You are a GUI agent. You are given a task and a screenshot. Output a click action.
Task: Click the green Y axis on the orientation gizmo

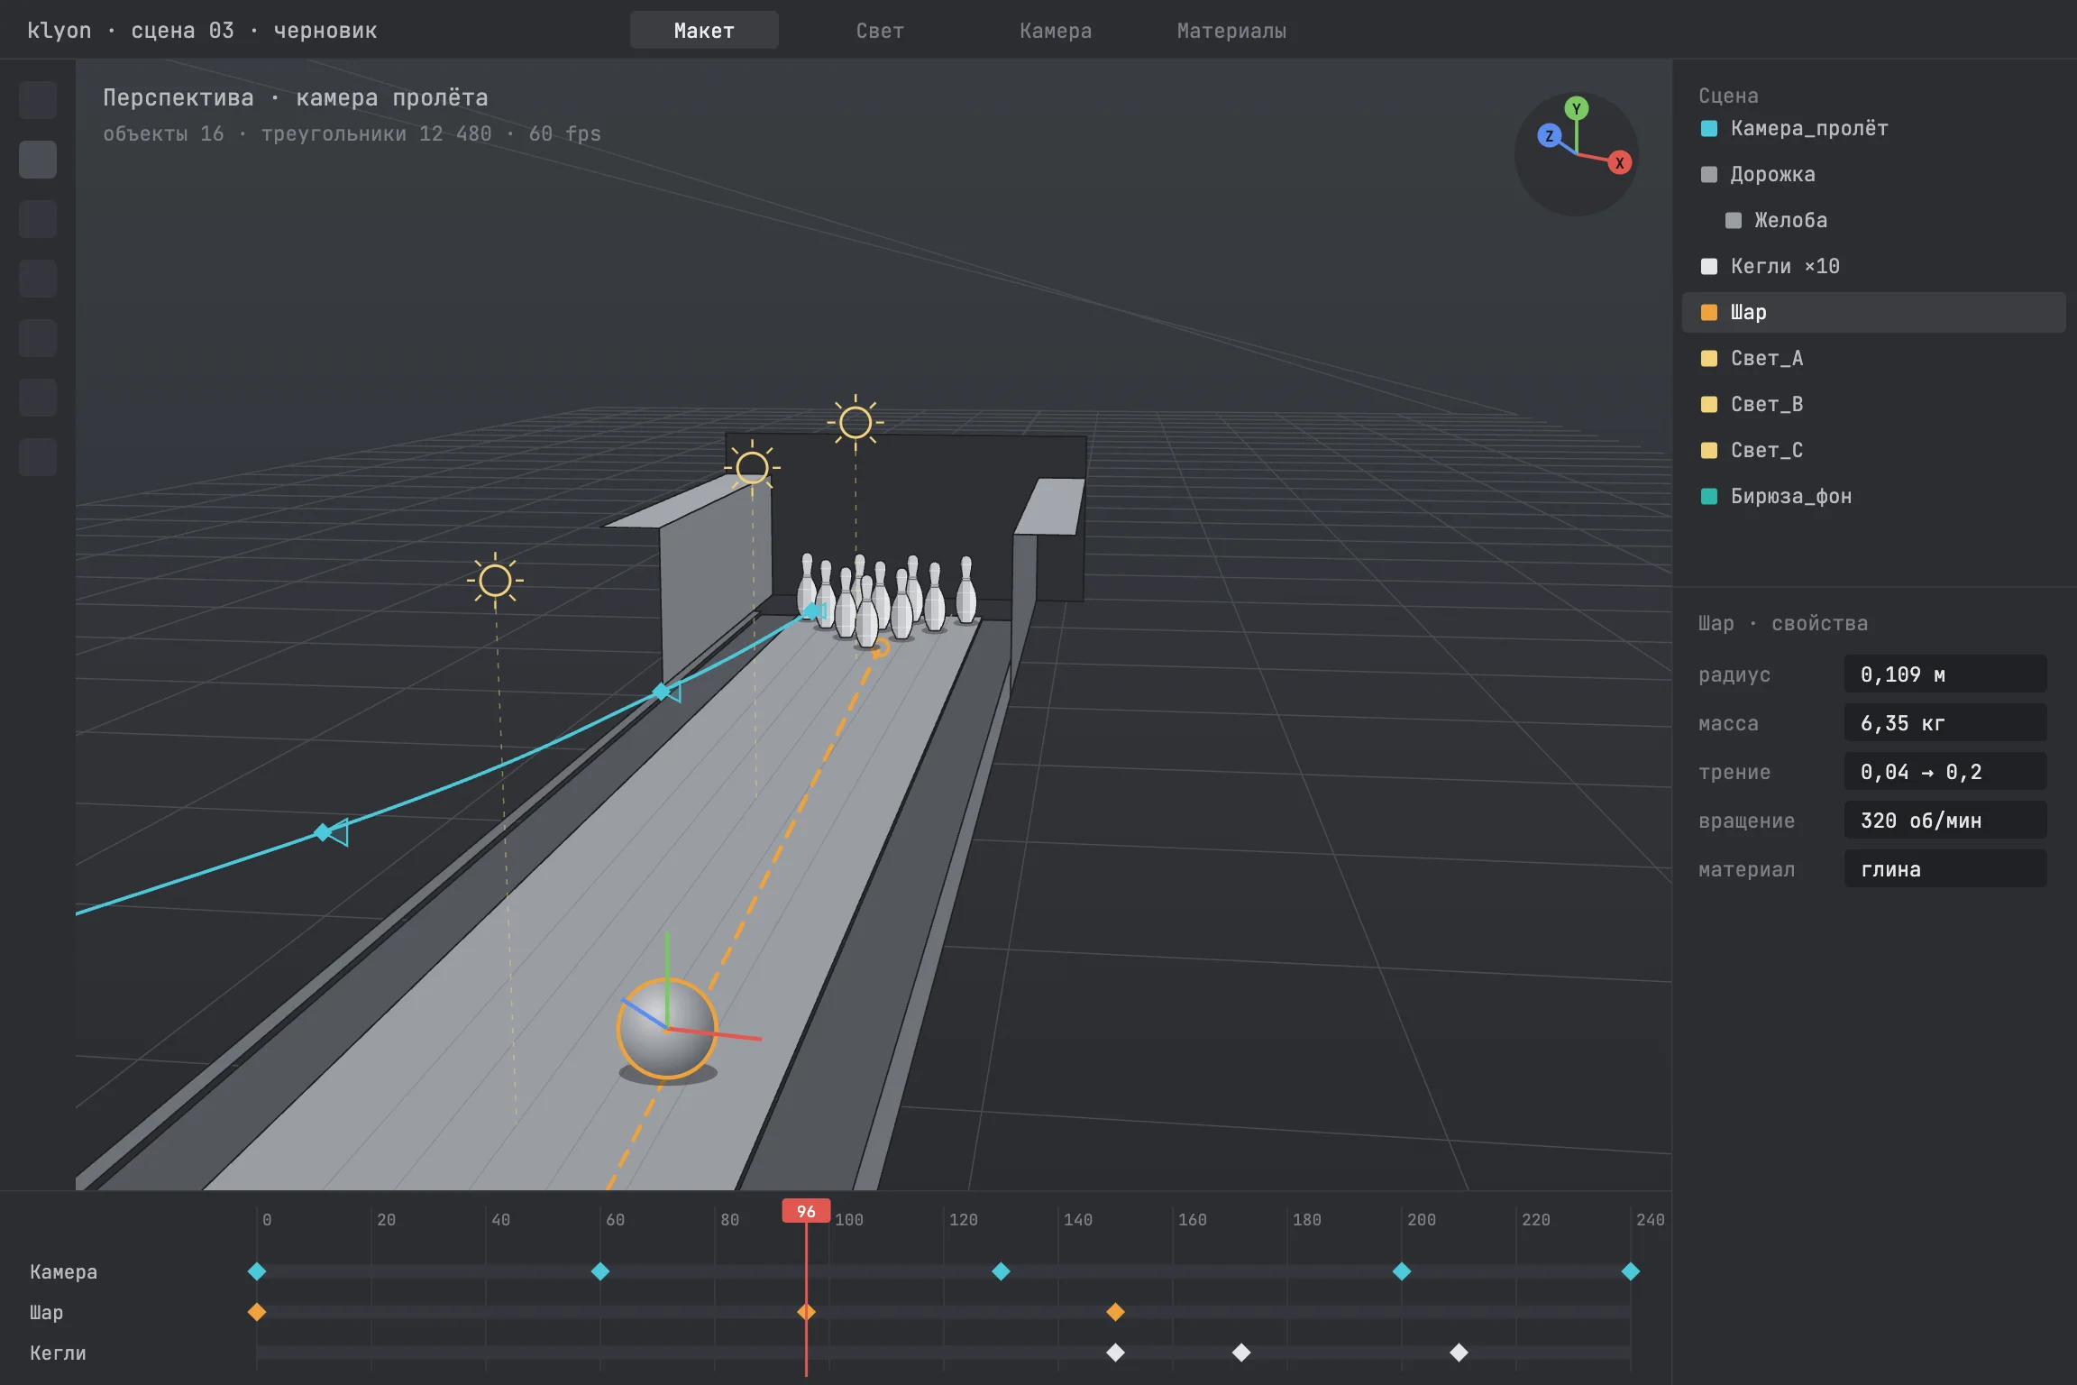(1576, 109)
